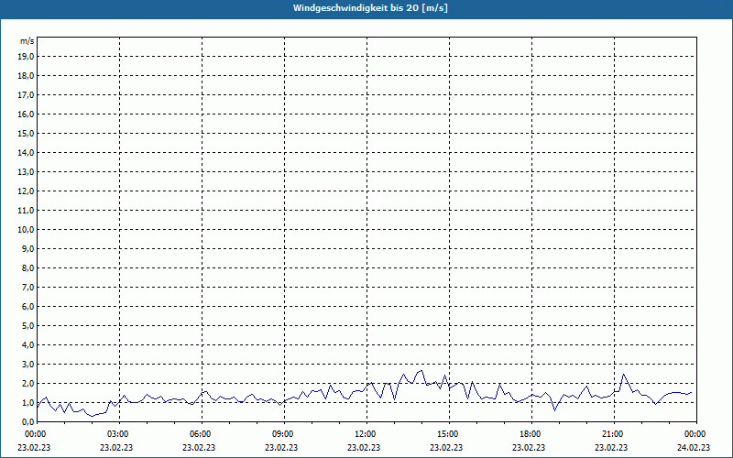Click the 18:00 time axis label

click(x=531, y=433)
